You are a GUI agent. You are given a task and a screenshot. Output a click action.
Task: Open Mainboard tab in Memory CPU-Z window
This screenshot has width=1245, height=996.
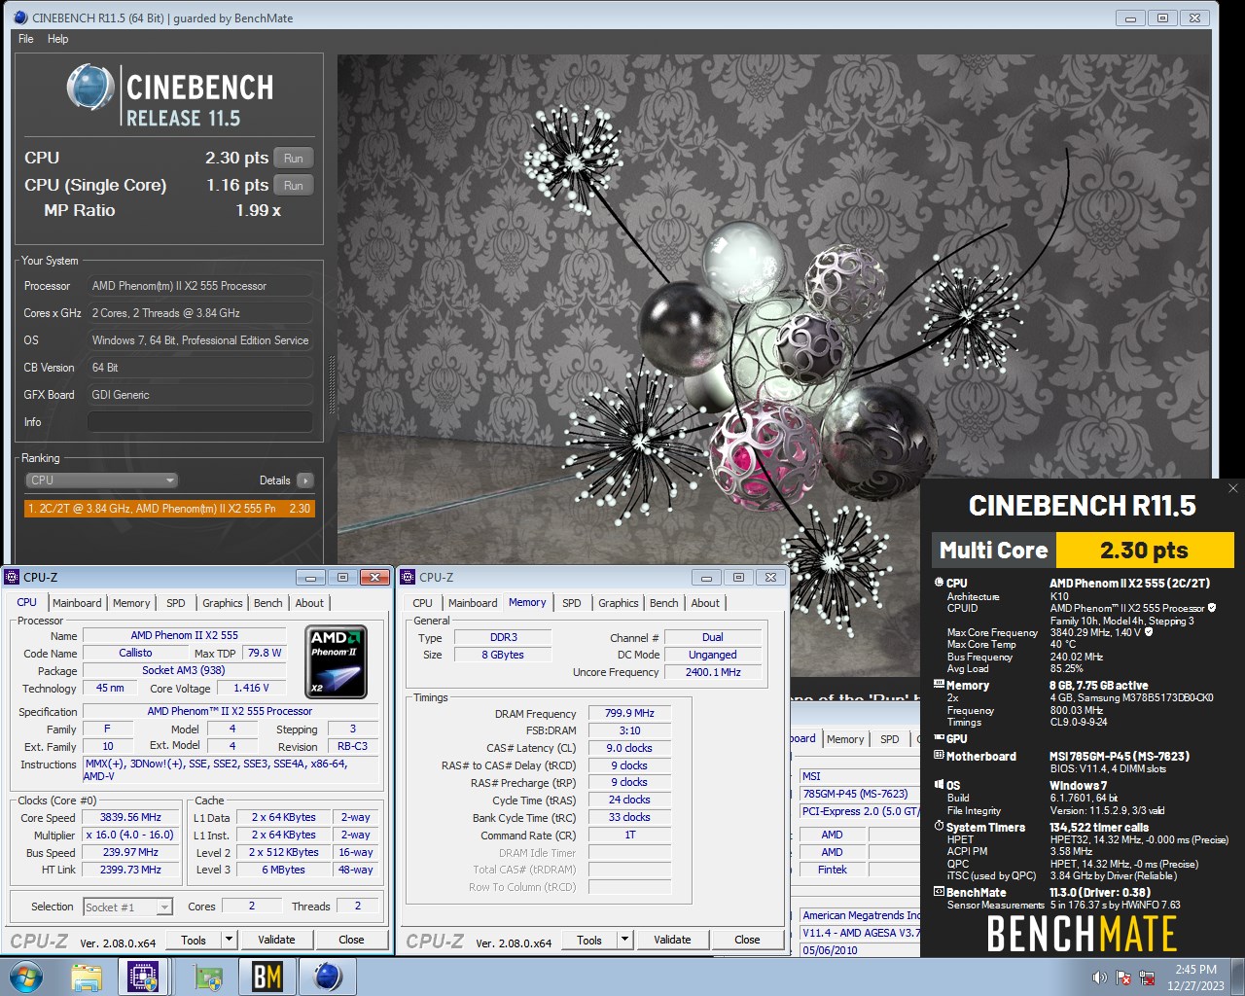[473, 603]
